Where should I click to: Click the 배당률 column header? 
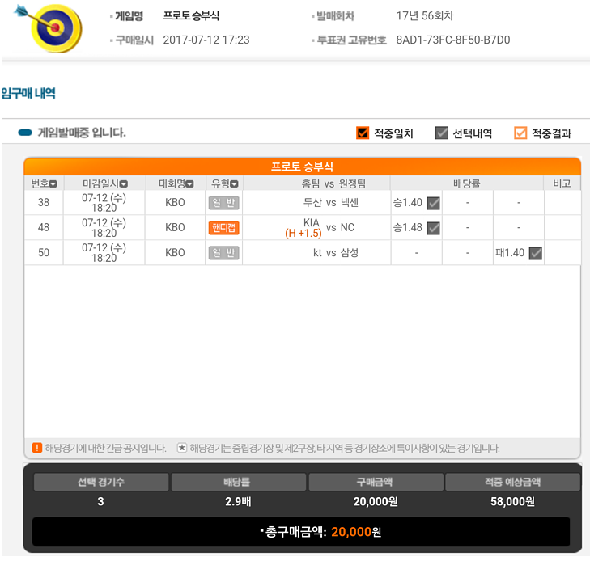(467, 183)
